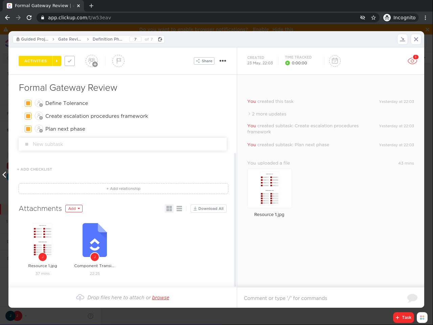Image resolution: width=433 pixels, height=325 pixels.
Task: Click the forward navigation arrow in browser
Action: point(18,18)
